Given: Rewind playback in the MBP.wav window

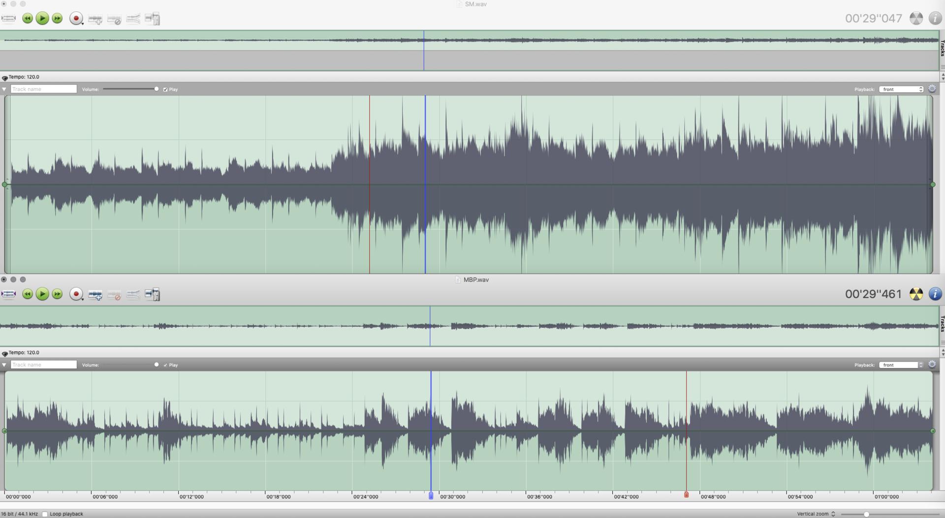Looking at the screenshot, I should pos(28,294).
